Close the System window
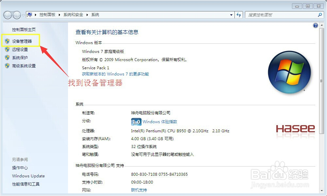Viewport: 327px width, 196px height. [318, 6]
